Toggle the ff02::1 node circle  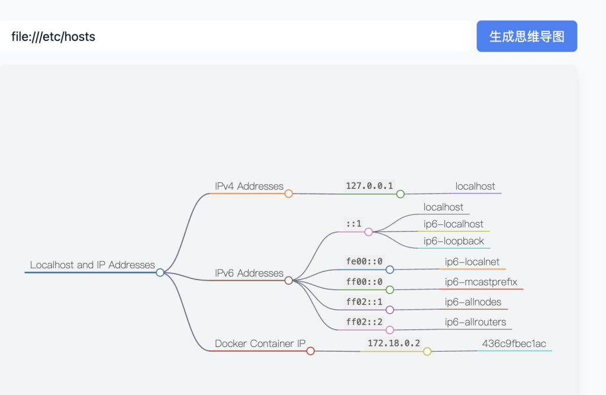(389, 310)
